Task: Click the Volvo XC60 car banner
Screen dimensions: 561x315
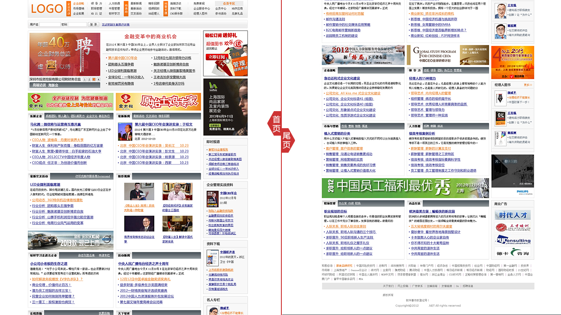Action: pyautogui.click(x=71, y=240)
